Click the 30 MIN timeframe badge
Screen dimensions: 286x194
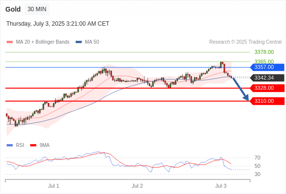[37, 9]
